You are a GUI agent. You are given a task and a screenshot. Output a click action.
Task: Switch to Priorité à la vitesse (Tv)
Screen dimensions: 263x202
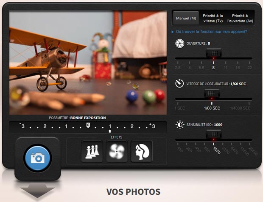coord(213,18)
